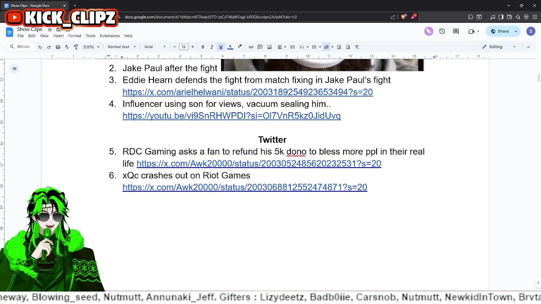Open the Brave Shields icon
This screenshot has width=541, height=304.
tap(403, 17)
